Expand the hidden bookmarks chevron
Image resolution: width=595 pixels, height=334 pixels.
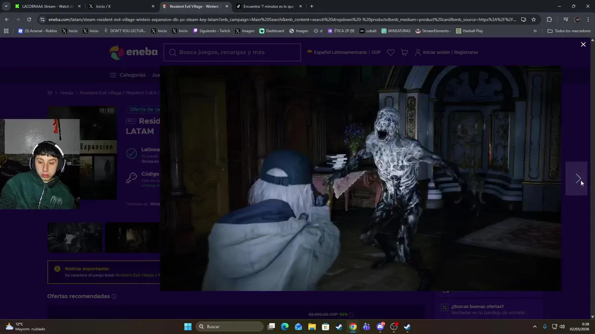[x=535, y=31]
